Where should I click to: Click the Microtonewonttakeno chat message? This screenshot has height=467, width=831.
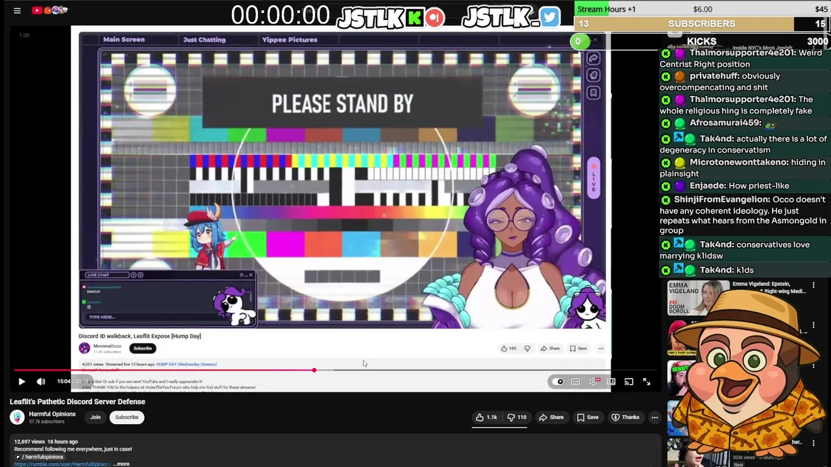click(744, 168)
